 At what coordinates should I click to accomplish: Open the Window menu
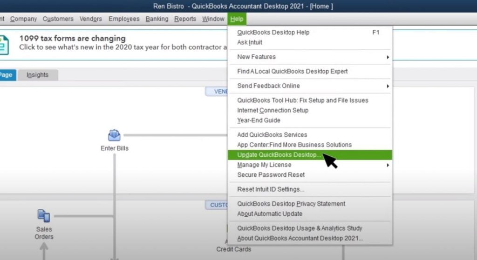213,19
